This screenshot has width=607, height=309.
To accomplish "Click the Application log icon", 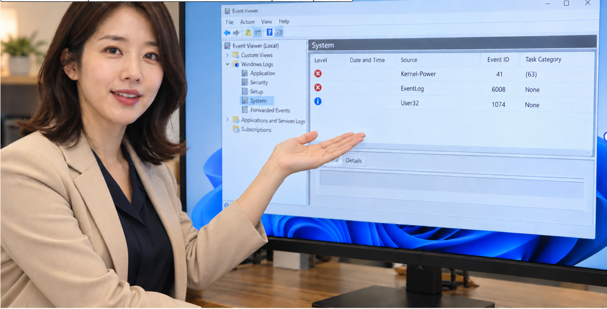I will click(245, 73).
